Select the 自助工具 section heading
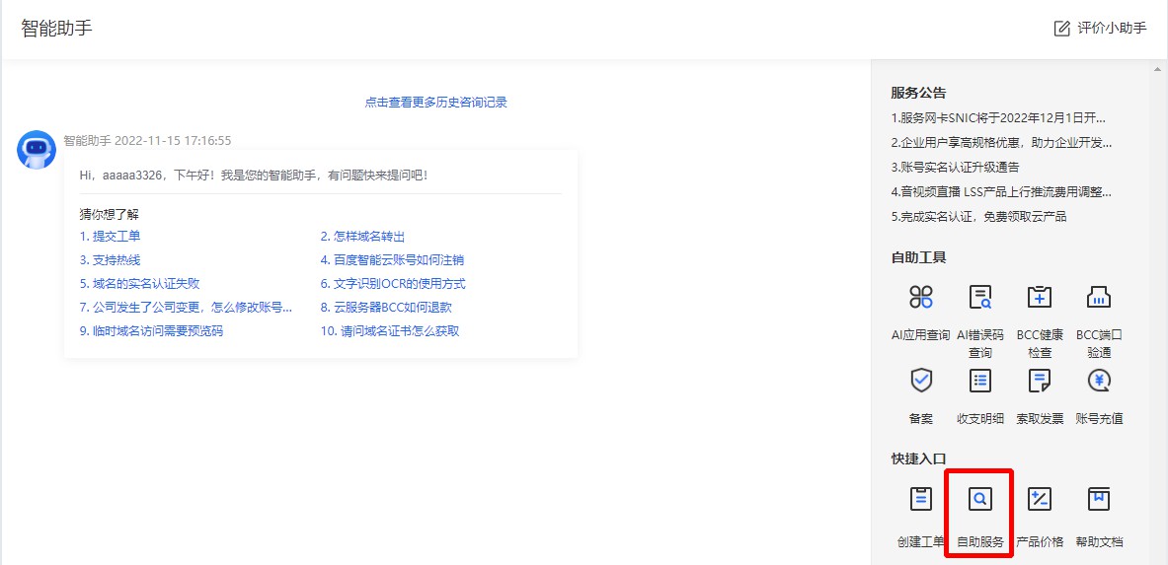 coord(918,258)
